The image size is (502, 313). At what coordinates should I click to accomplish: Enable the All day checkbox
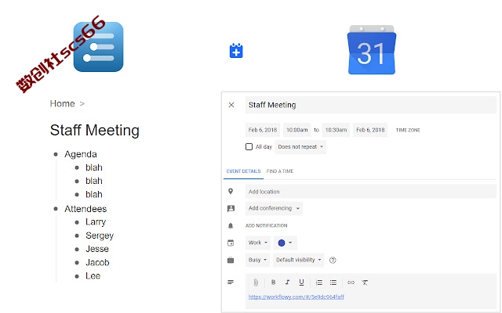249,146
